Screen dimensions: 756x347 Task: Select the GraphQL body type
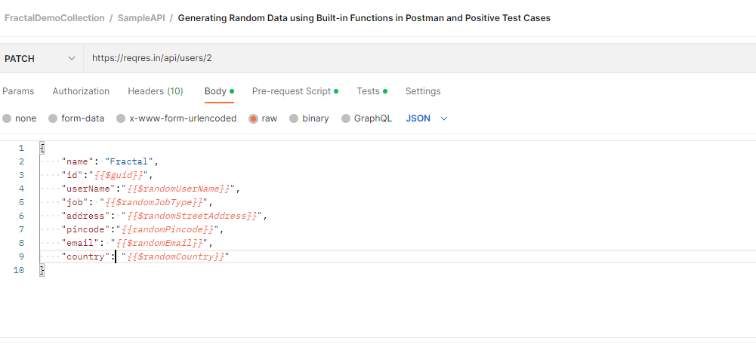click(346, 118)
